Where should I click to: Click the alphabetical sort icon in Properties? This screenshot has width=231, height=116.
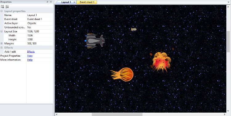[x=7, y=6]
